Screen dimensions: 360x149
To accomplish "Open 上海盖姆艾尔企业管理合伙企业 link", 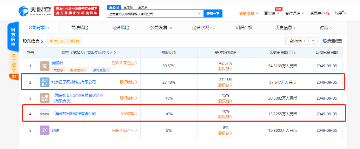I will [x=78, y=98].
